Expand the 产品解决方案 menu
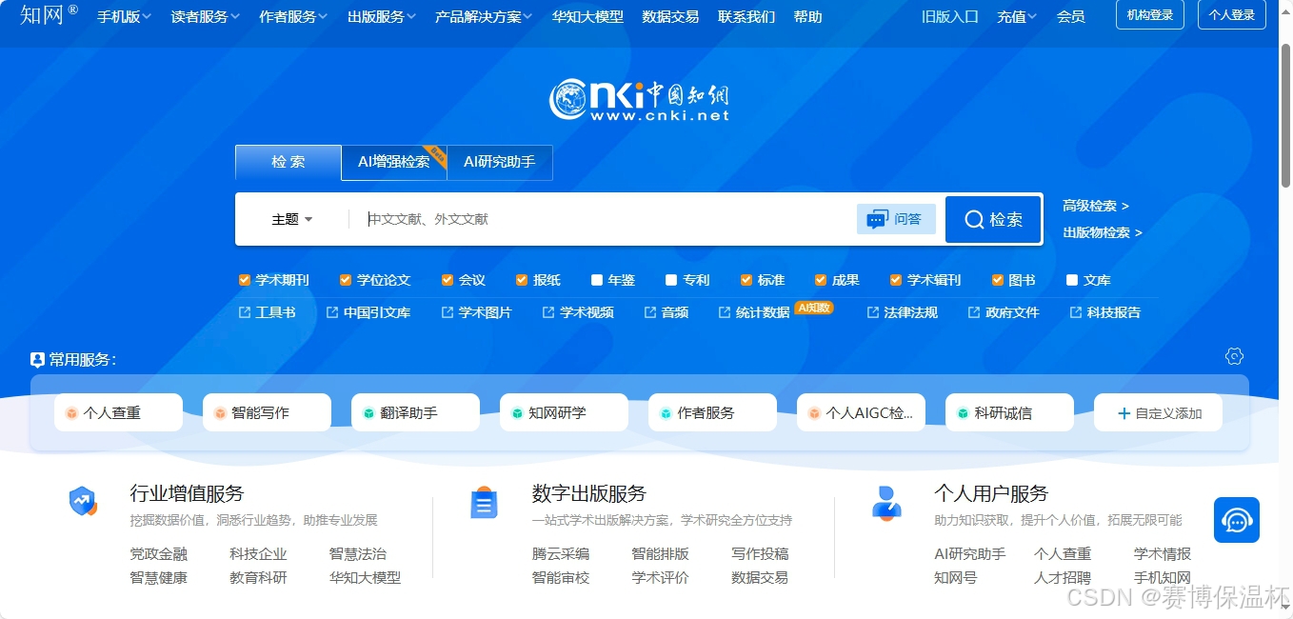Screen dimensions: 1293x619 click(x=484, y=17)
